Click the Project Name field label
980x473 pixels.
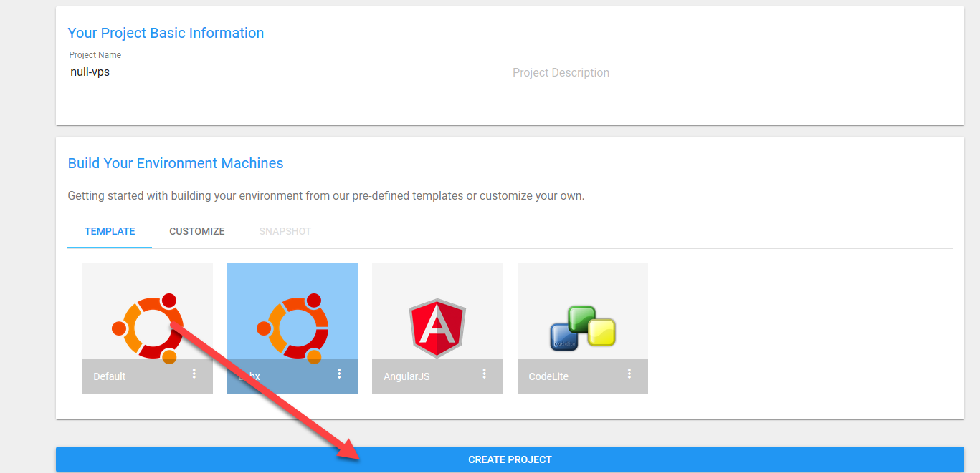pos(95,55)
